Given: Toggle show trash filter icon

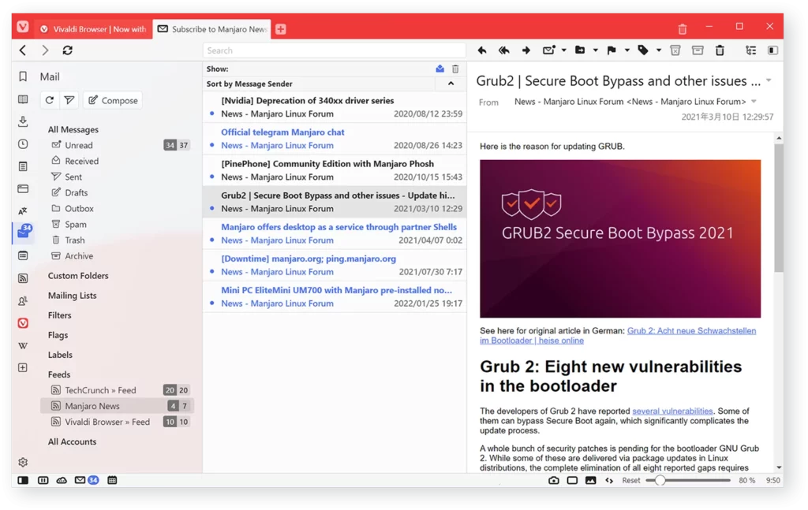Looking at the screenshot, I should point(455,69).
